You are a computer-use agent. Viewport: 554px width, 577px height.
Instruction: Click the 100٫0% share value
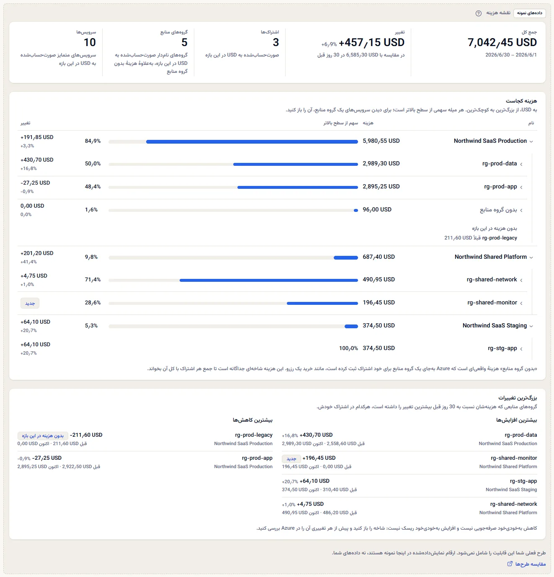(x=348, y=348)
